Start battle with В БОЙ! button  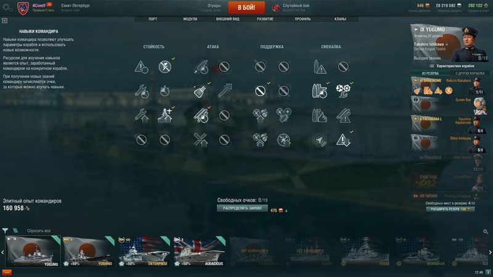[x=246, y=7]
